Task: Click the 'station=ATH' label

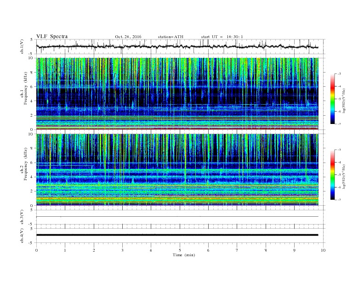Action: click(171, 37)
